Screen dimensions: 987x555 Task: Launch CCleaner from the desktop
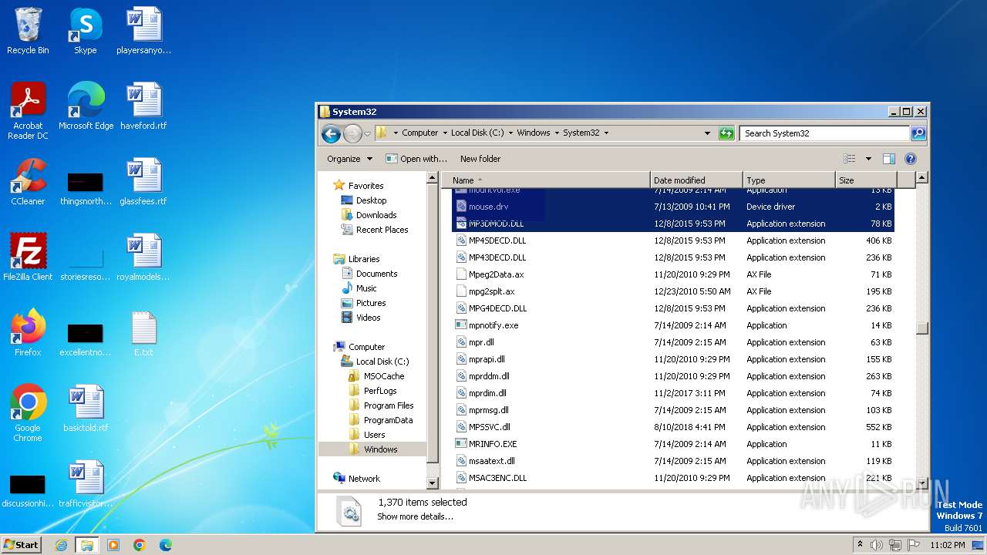[x=28, y=182]
